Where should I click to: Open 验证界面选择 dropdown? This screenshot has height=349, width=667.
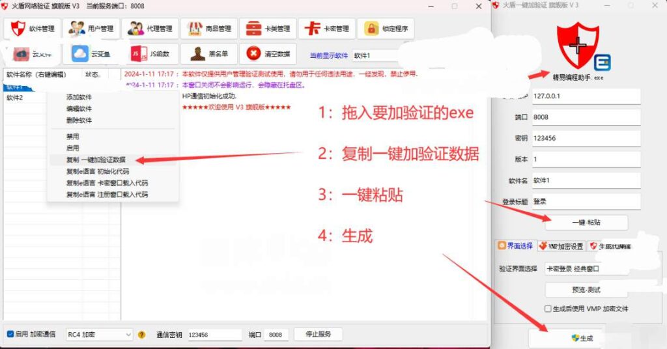(x=586, y=269)
